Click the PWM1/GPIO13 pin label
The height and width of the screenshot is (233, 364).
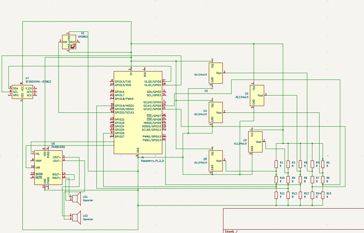pos(152,140)
